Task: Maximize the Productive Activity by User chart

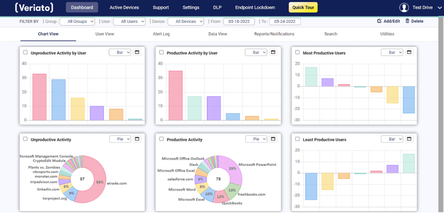Action: point(273,52)
